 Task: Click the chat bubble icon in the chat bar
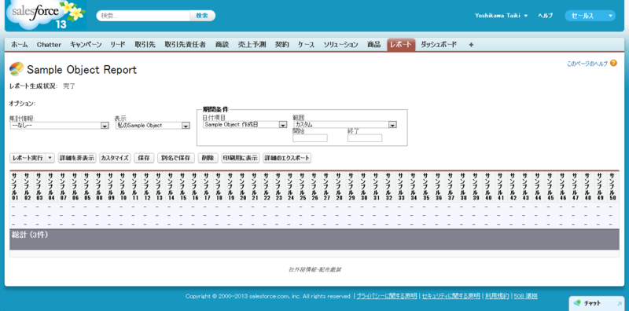point(577,303)
